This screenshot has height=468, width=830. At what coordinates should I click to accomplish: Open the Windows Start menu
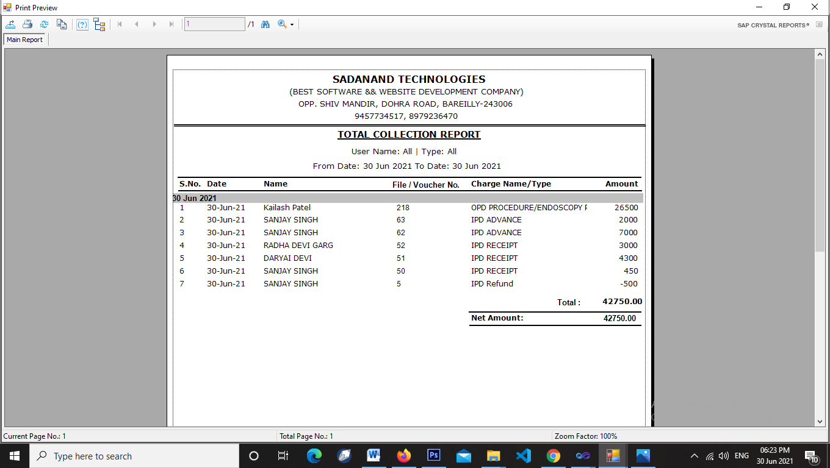click(x=15, y=456)
